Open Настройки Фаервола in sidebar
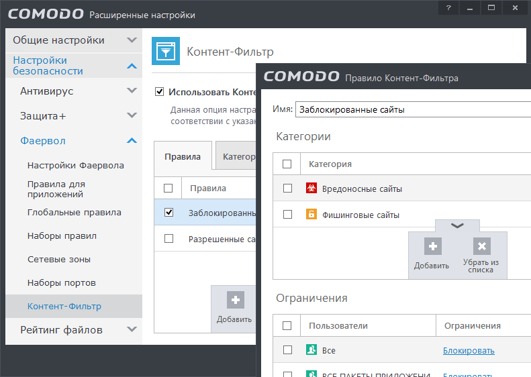 (76, 166)
